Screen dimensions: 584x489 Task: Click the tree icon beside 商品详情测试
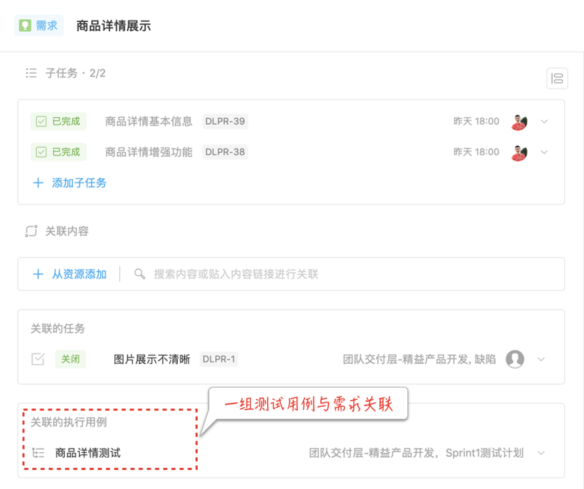38,453
